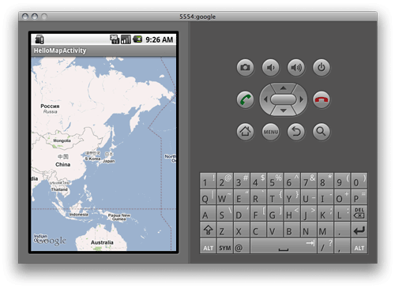The image size is (395, 288).
Task: Click the G key
Action: (x=275, y=213)
